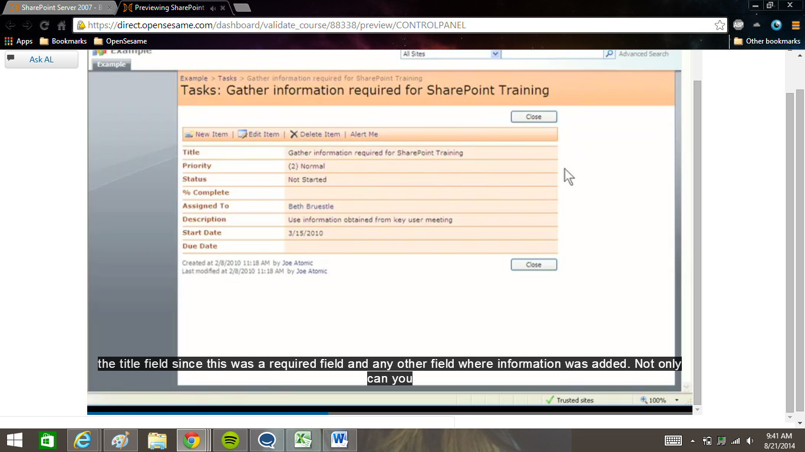Open the Bookmarks folder on bookmarks bar

(63, 41)
